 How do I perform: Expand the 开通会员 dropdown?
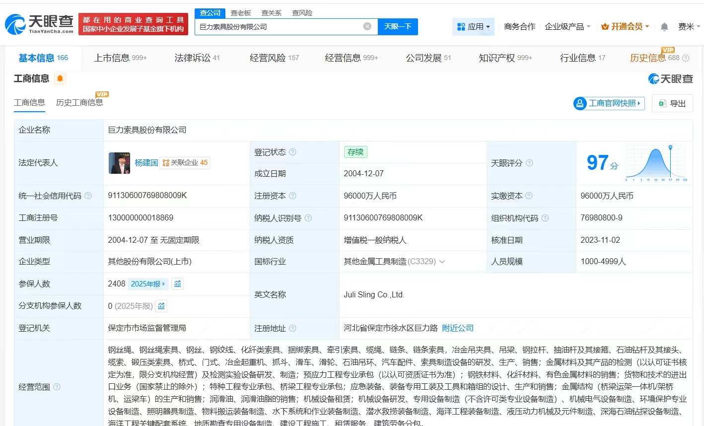625,27
